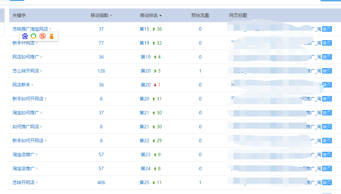Expand arrow of 淘宝店推广 ranked 第24
The width and height of the screenshot is (341, 194).
click(37, 168)
